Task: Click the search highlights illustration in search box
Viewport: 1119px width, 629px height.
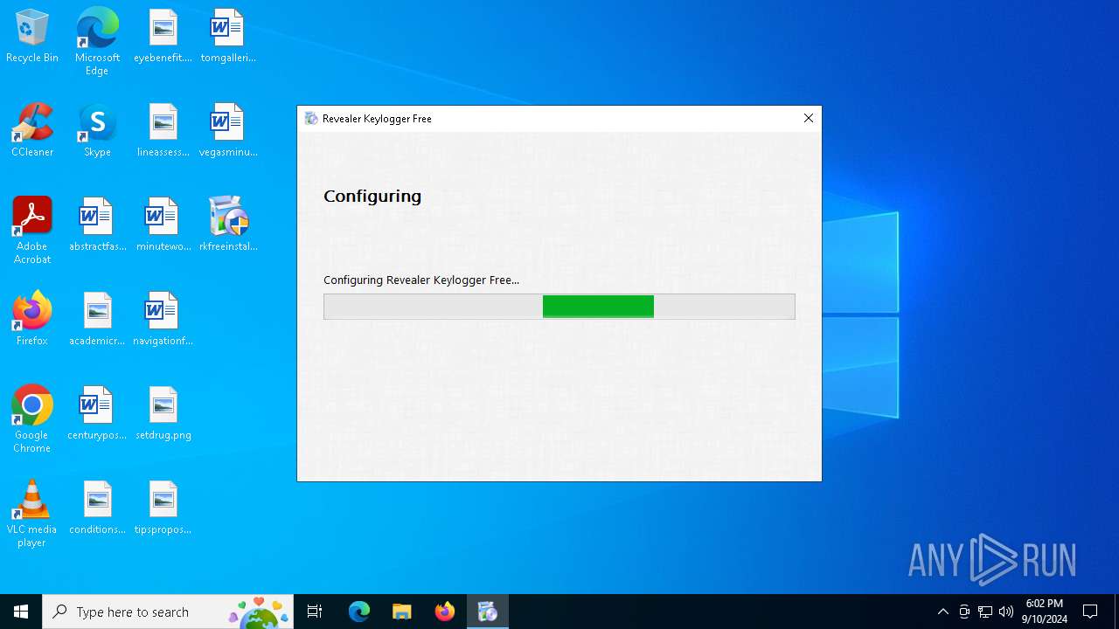Action: coord(259,612)
